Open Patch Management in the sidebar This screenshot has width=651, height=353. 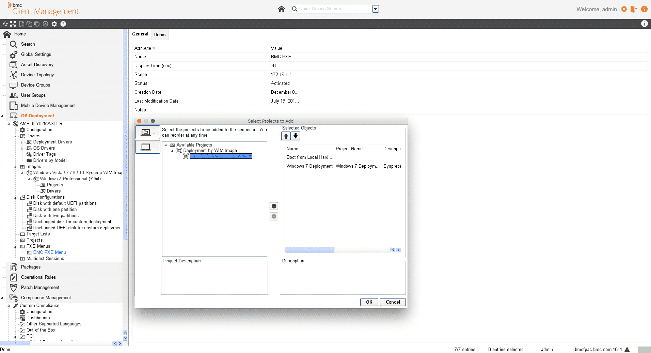point(40,287)
